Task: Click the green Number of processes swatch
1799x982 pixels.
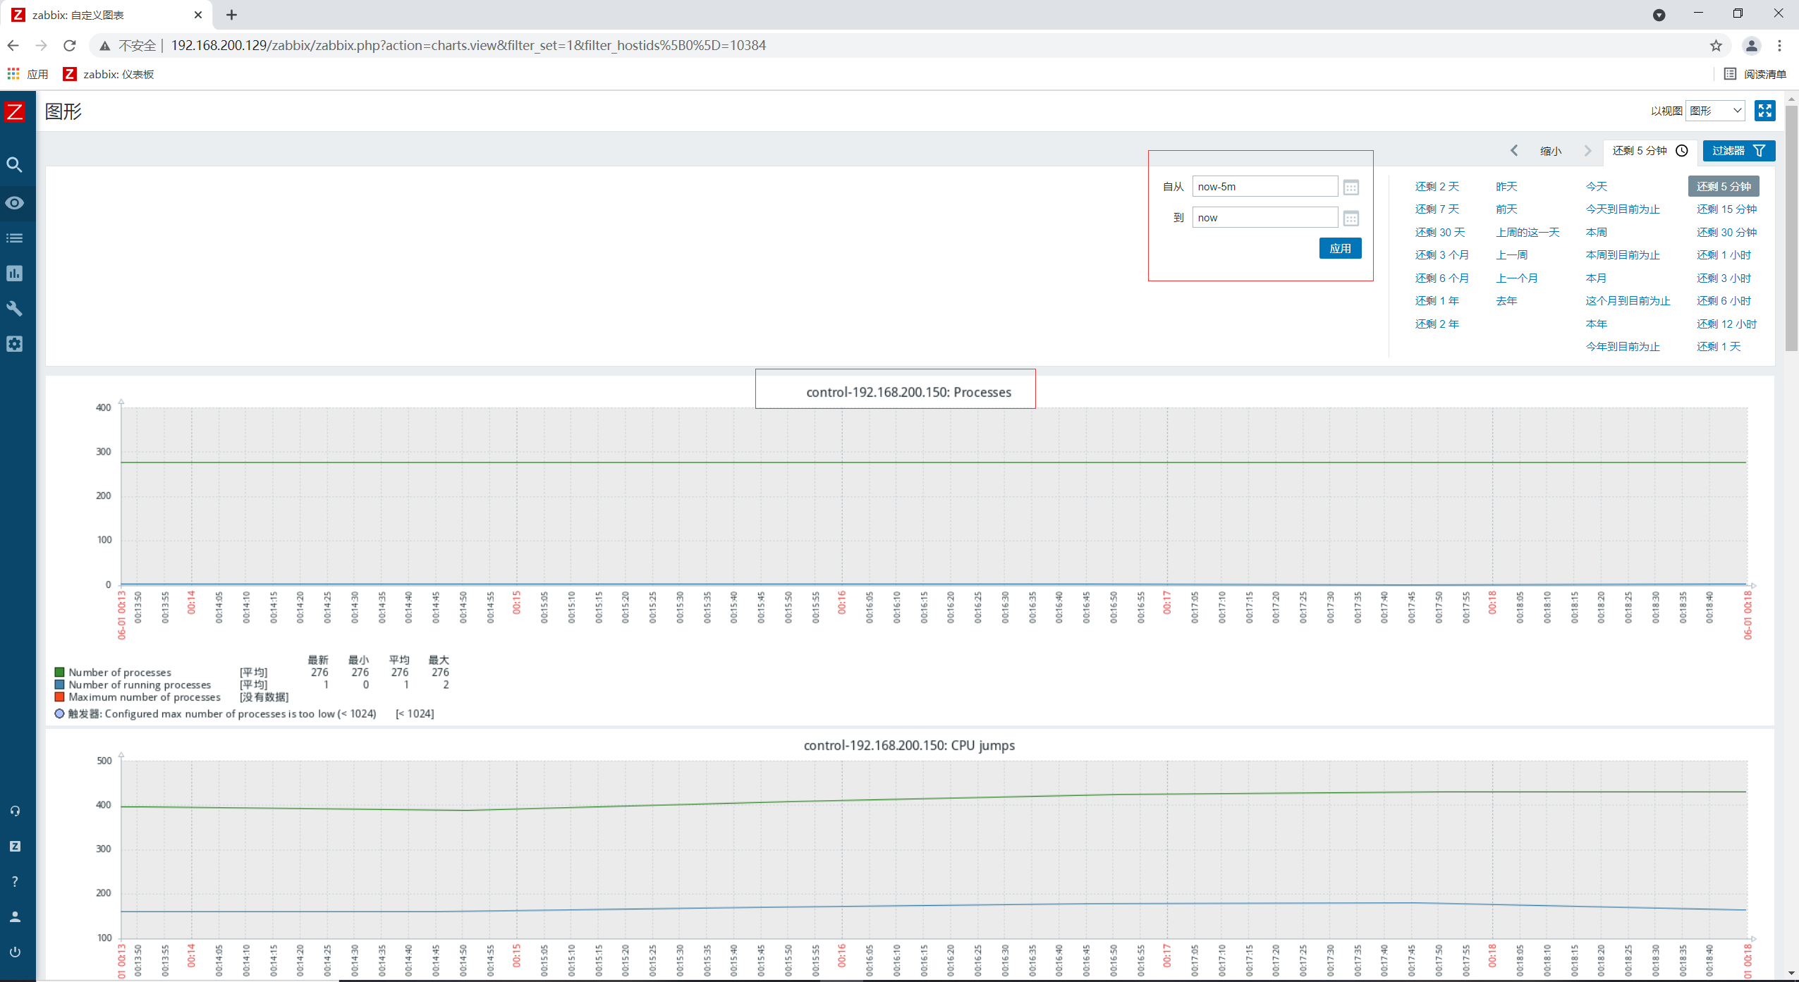Action: pos(60,673)
